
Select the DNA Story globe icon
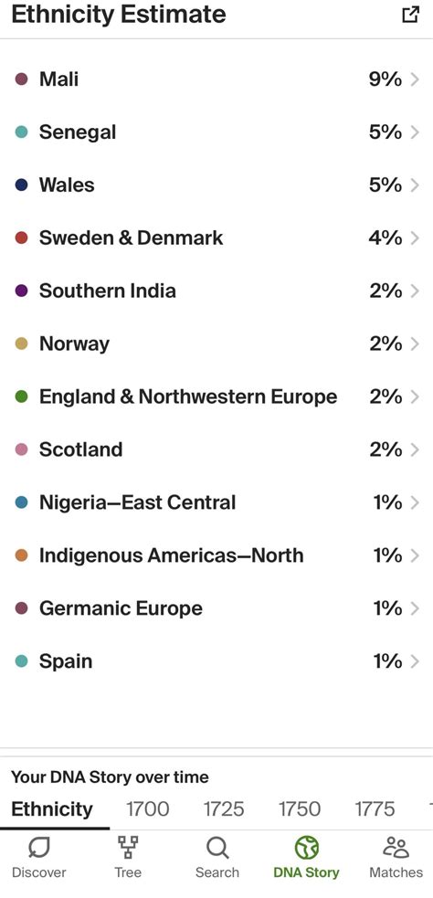click(306, 848)
